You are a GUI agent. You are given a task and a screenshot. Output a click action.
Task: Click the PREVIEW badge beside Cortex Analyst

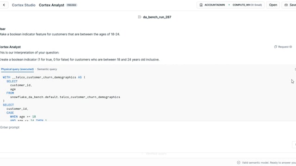tap(72, 5)
